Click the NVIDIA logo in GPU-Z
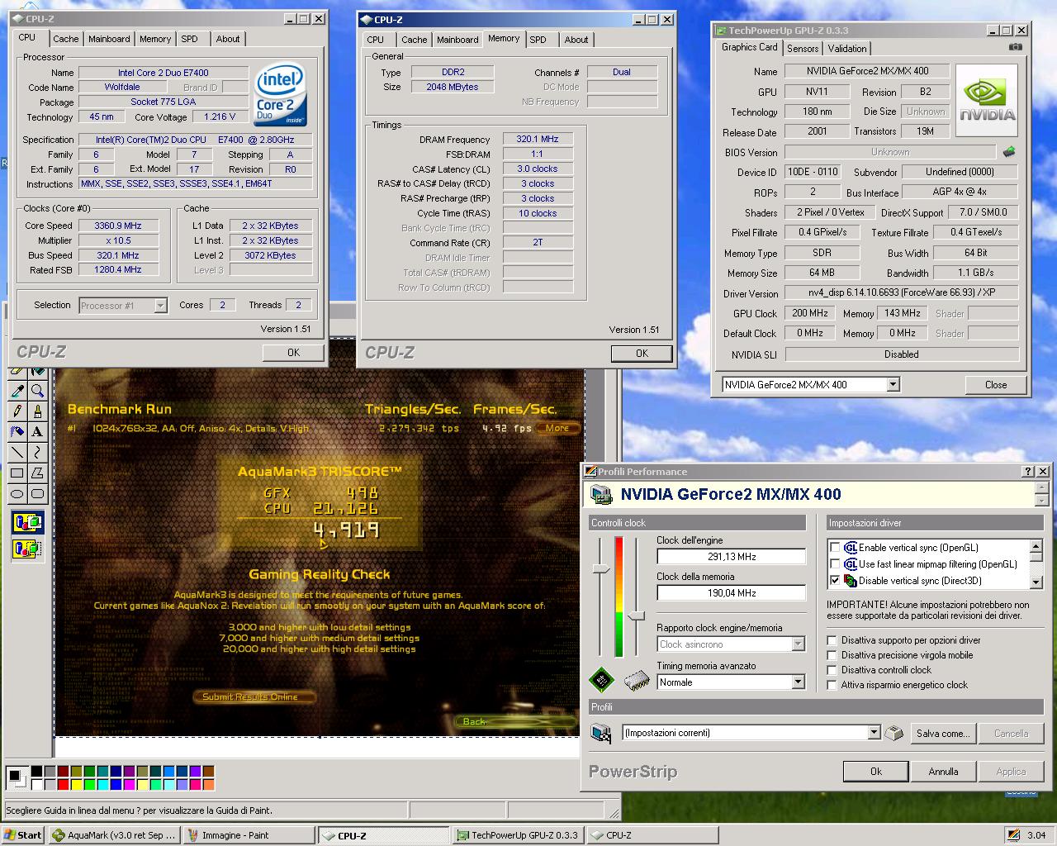Viewport: 1057px width, 846px height. 987,100
